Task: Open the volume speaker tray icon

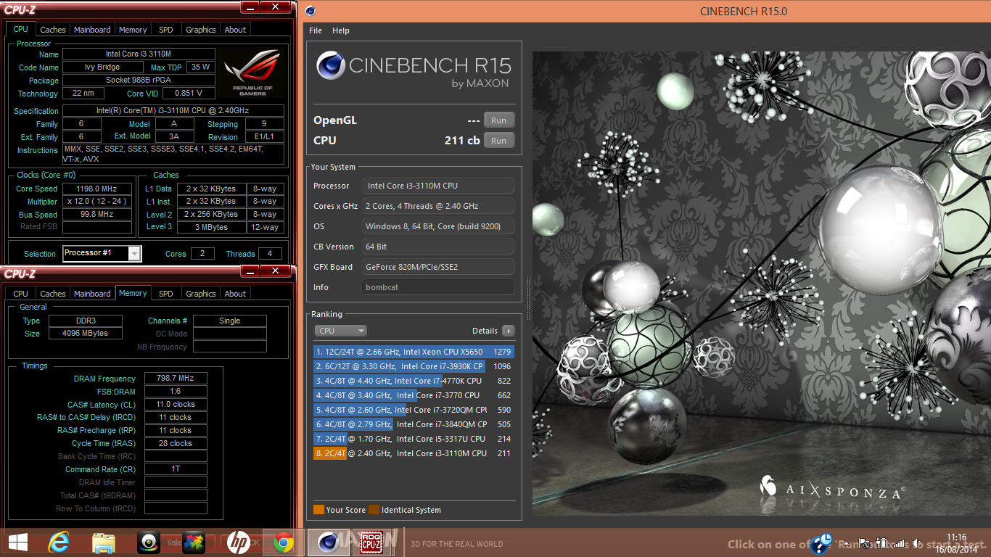Action: 917,543
